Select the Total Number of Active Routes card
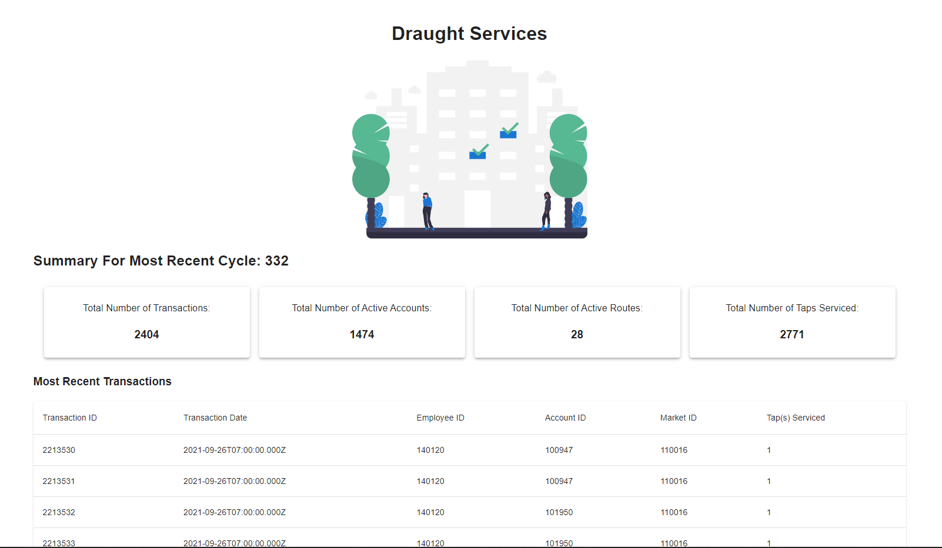Image resolution: width=942 pixels, height=548 pixels. pyautogui.click(x=577, y=322)
